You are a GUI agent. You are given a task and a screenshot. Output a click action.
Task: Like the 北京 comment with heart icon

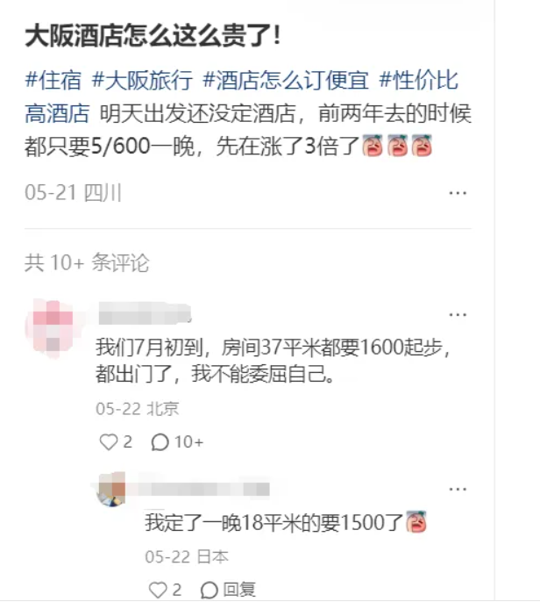click(109, 442)
